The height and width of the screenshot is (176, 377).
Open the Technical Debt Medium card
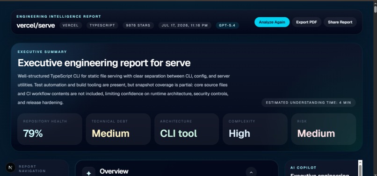[x=118, y=129]
